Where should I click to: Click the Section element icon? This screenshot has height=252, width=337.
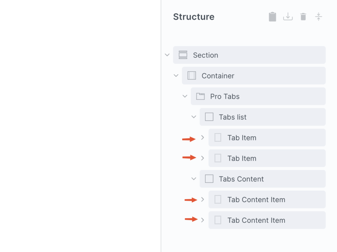[x=183, y=55]
